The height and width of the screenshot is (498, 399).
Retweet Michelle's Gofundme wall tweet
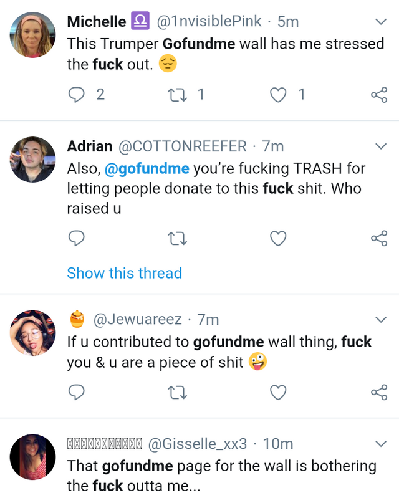177,95
